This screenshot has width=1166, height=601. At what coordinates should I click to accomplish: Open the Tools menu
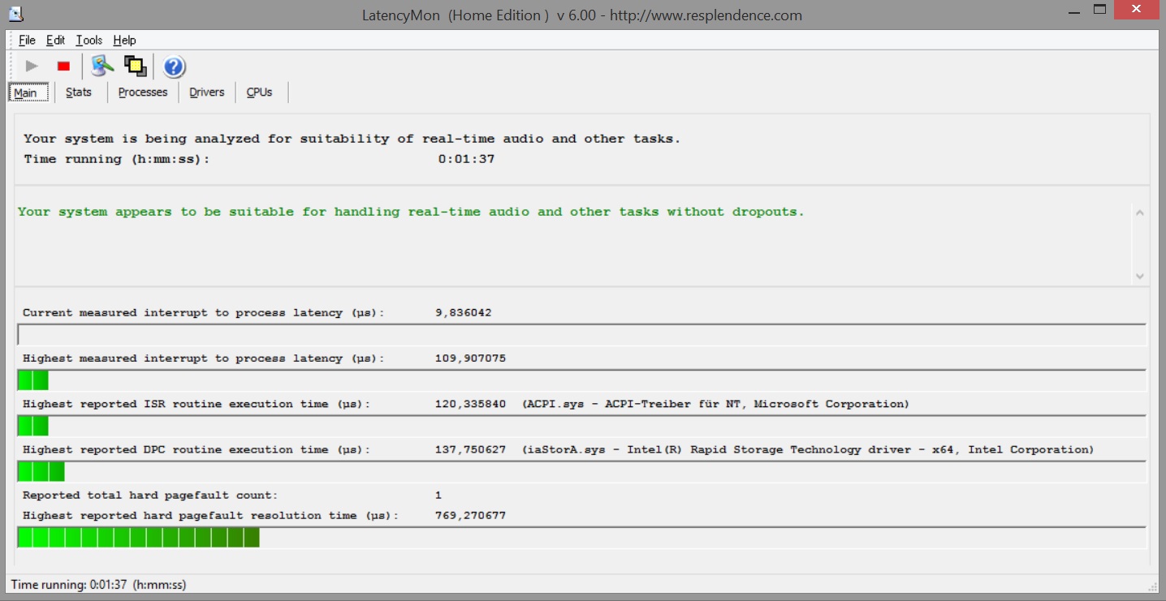pyautogui.click(x=89, y=41)
